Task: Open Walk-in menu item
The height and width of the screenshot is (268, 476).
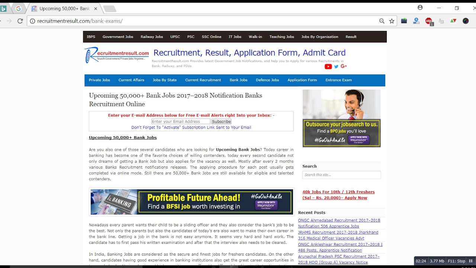Action: (x=255, y=37)
